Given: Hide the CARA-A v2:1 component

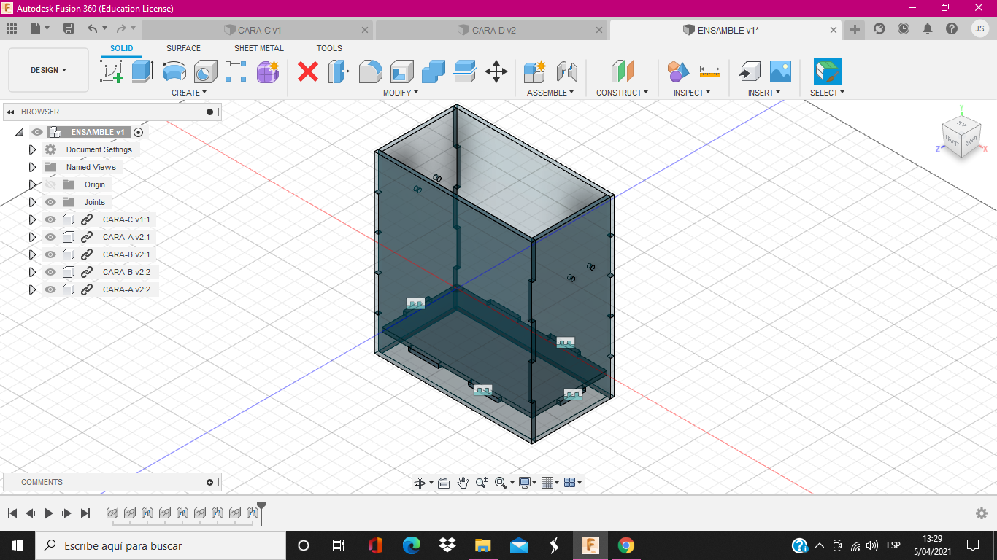Looking at the screenshot, I should tap(50, 237).
